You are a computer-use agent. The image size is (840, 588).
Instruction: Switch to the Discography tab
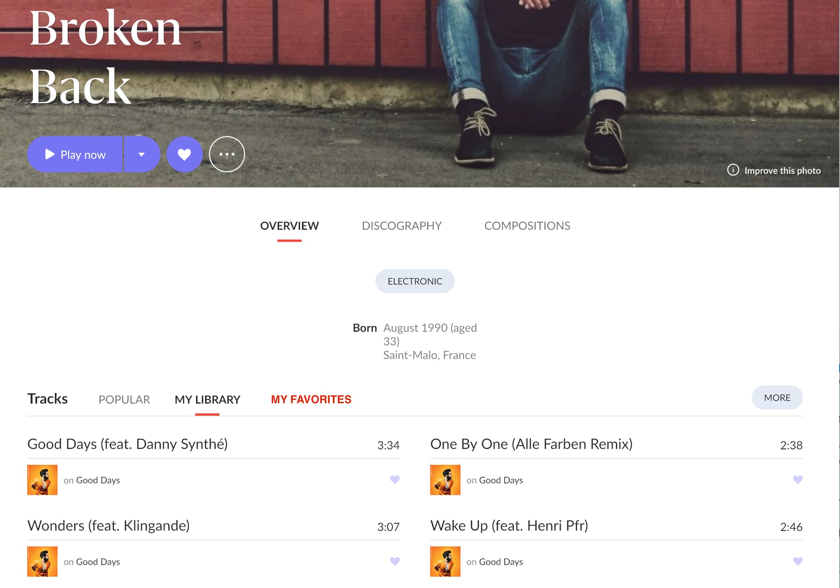coord(402,226)
